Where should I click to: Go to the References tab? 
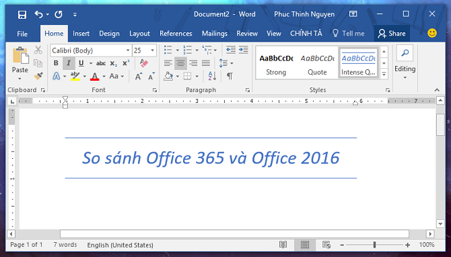pos(176,34)
